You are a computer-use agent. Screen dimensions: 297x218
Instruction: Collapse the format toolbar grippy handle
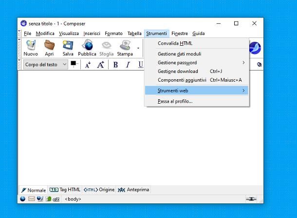click(x=19, y=64)
